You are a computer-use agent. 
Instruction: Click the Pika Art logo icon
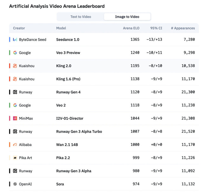tap(15, 158)
